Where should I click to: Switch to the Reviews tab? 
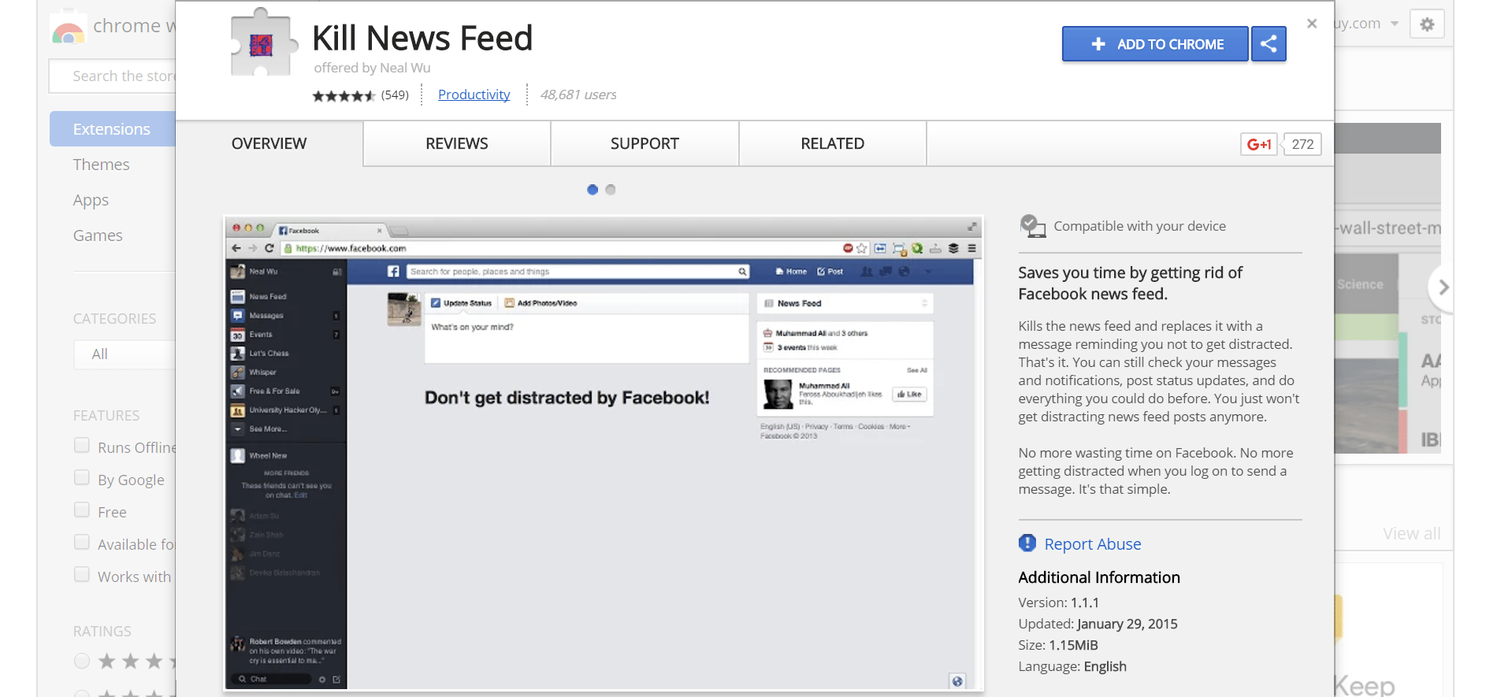[457, 143]
